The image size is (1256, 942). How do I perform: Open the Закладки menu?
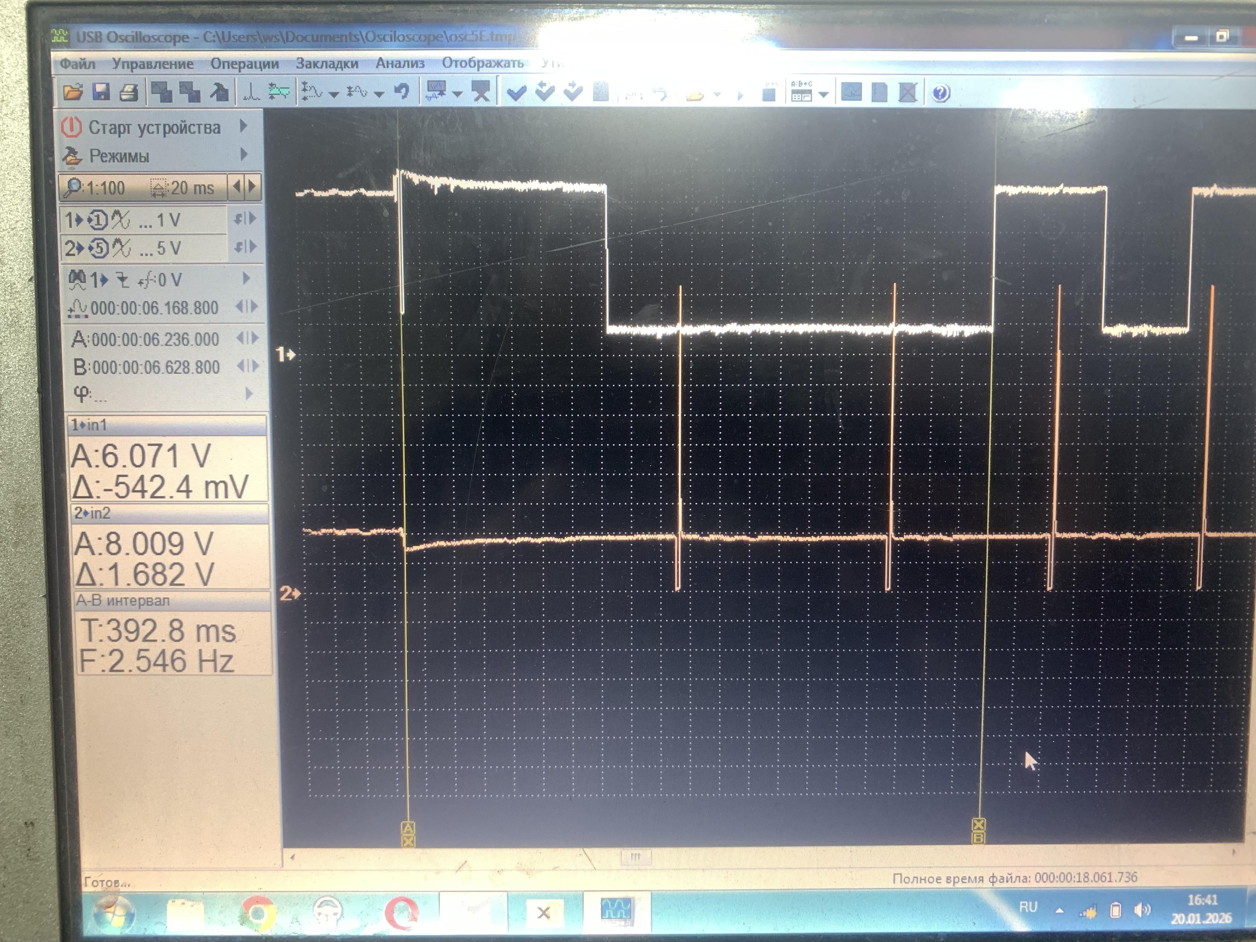(326, 63)
